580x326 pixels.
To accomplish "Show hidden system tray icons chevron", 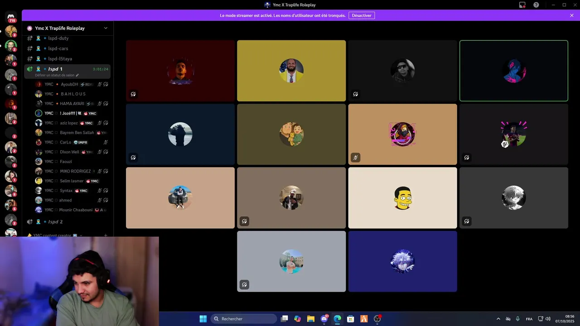I will pos(498,319).
